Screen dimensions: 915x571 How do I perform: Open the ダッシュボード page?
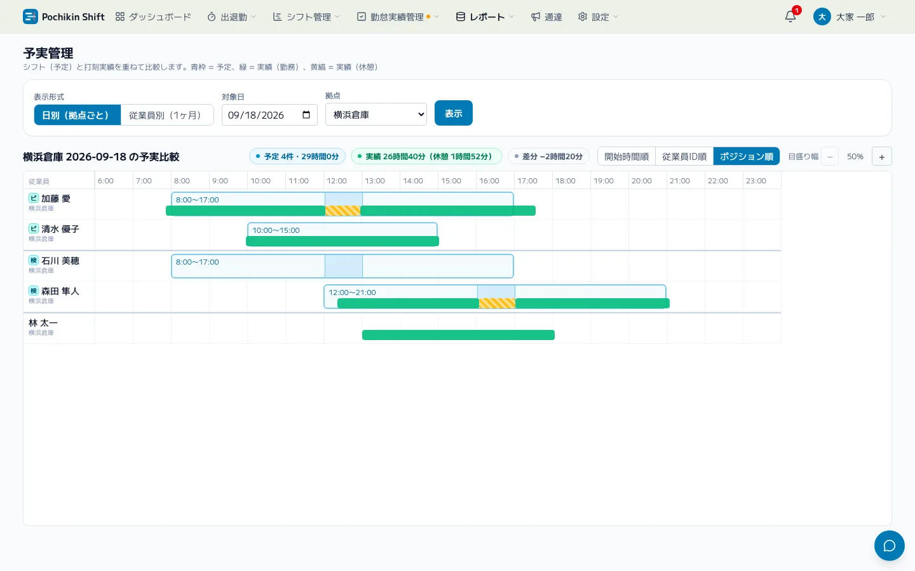pos(153,17)
